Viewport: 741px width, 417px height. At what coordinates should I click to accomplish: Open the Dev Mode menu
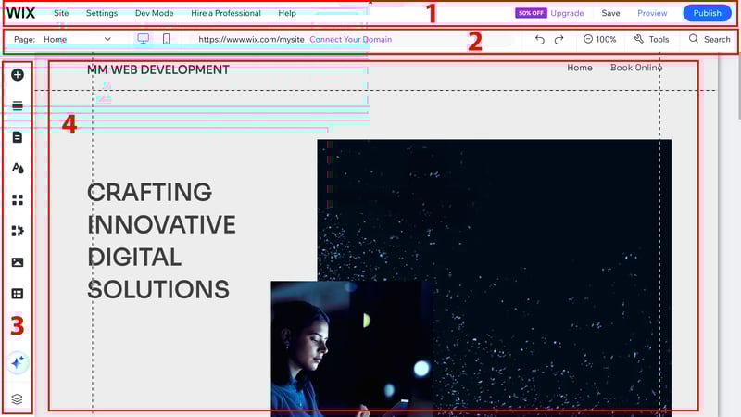pos(154,13)
